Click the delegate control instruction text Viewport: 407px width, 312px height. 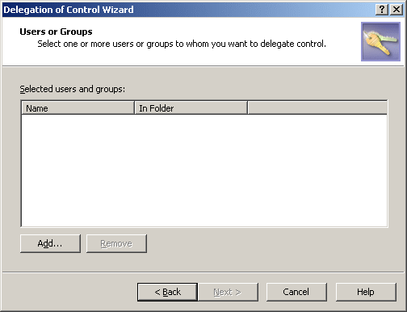point(182,44)
